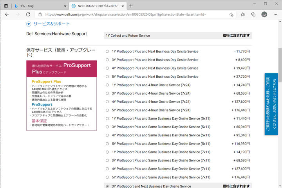Image resolution: width=282 pixels, height=188 pixels.
Task: Click Dell Services:Hardware Support heading
Action: [56, 34]
